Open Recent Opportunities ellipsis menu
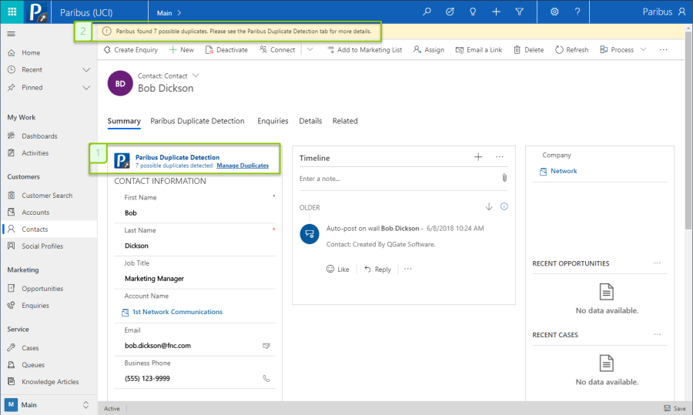 658,263
